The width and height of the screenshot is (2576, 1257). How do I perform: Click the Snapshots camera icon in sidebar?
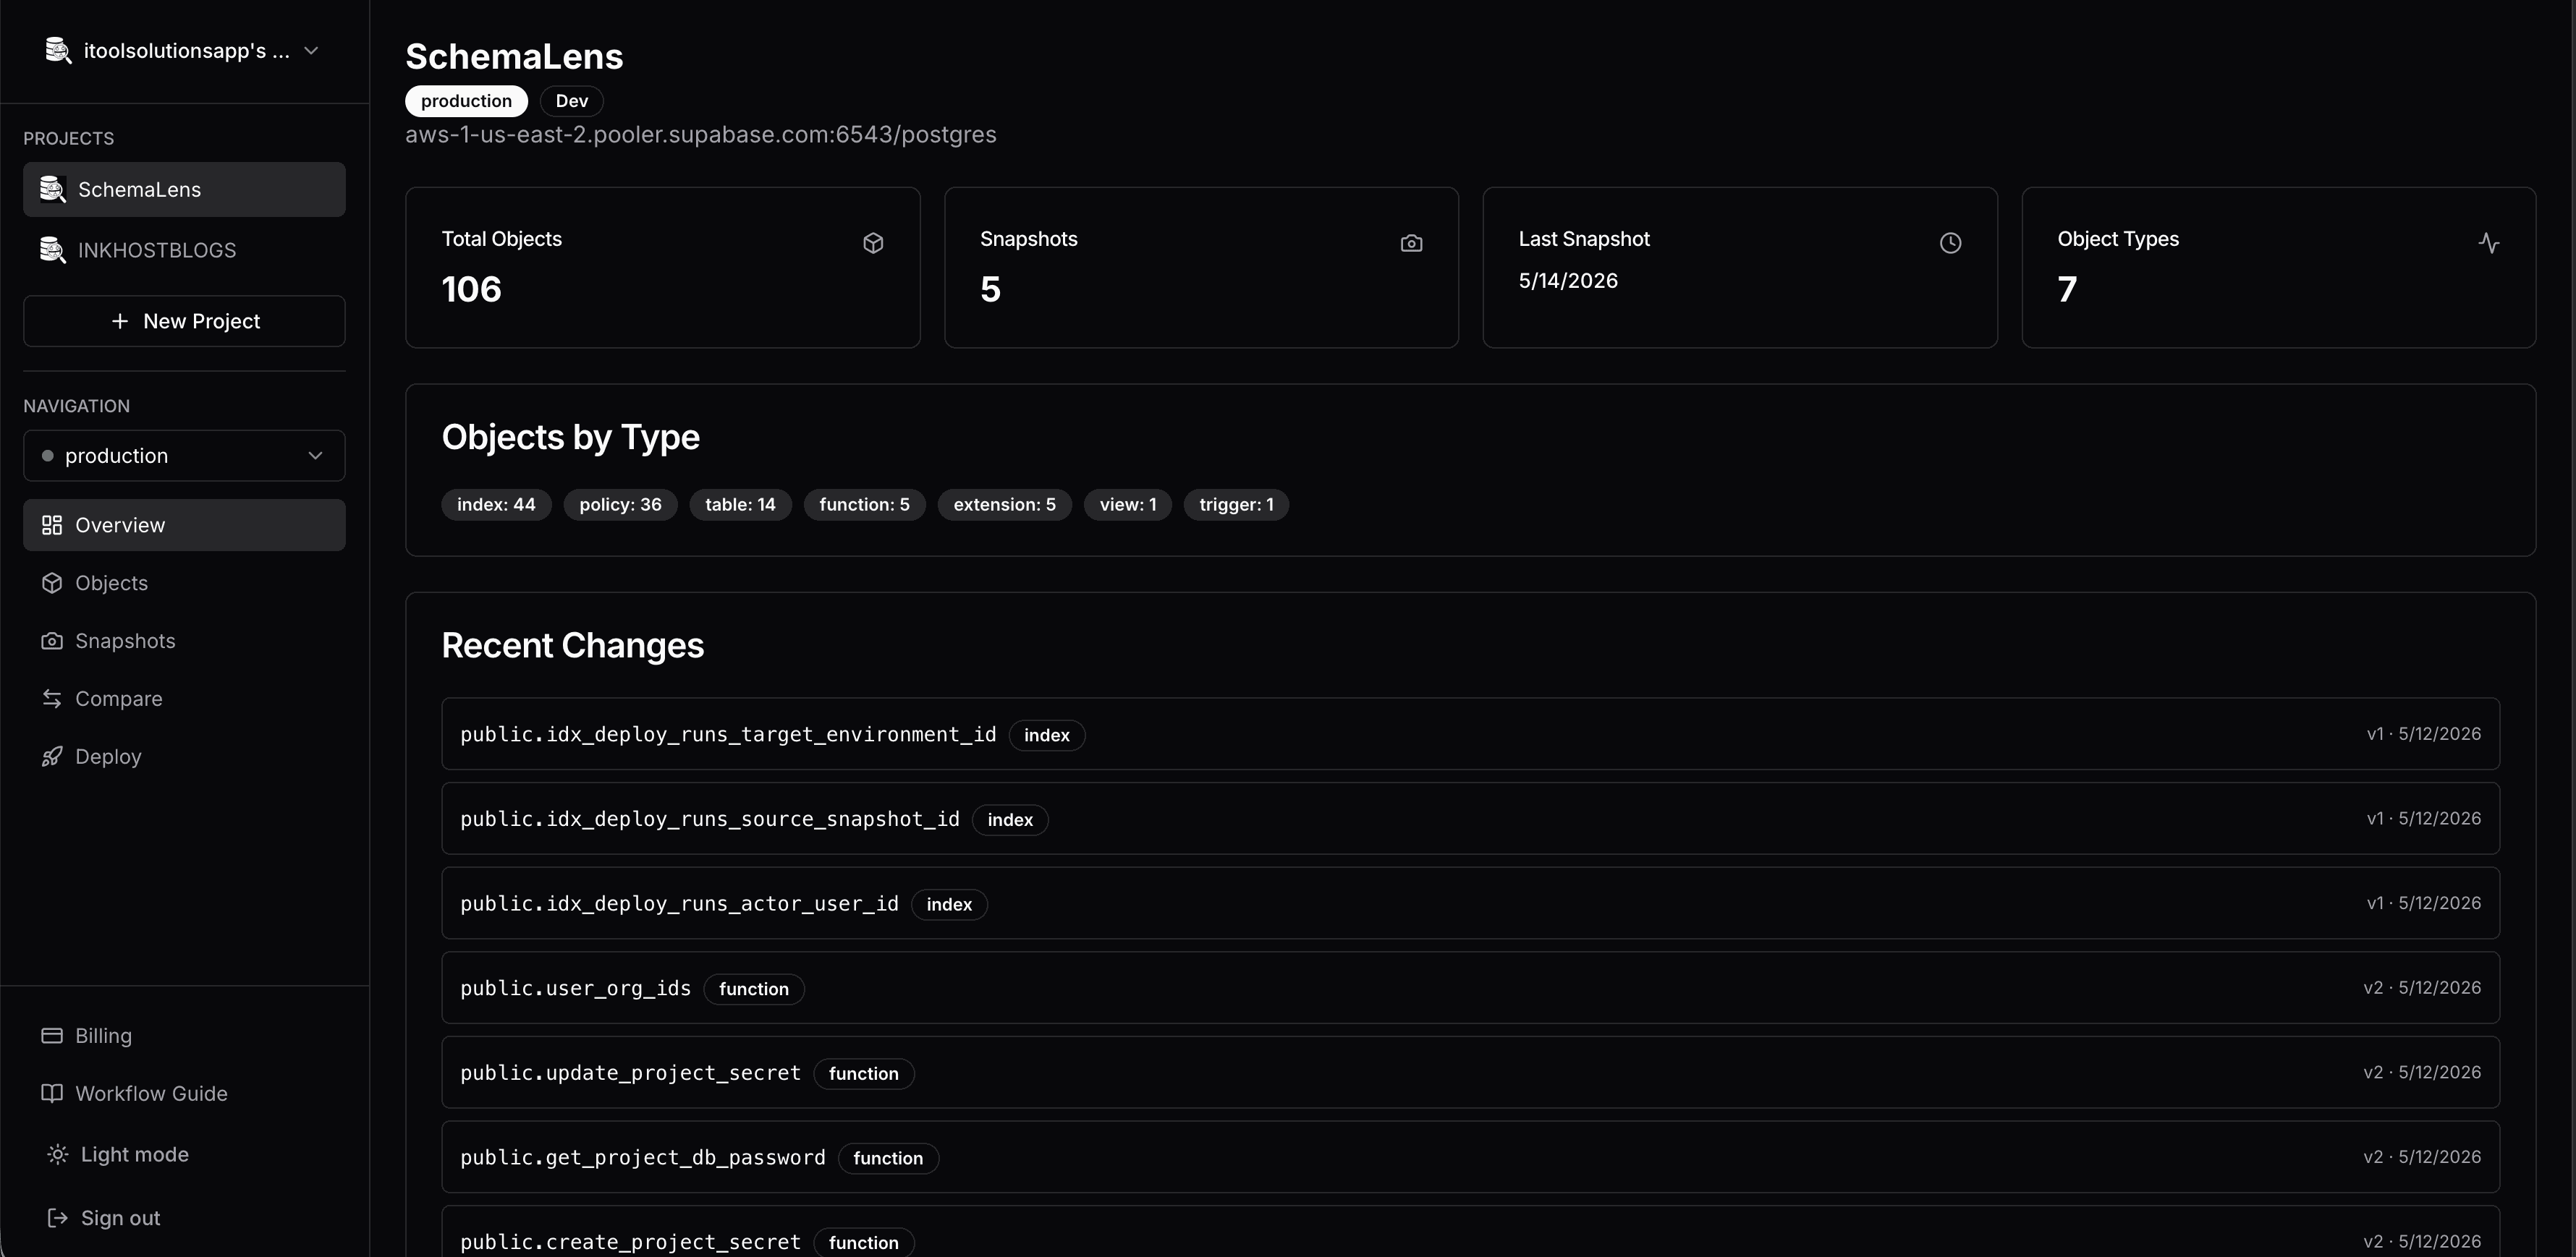pyautogui.click(x=52, y=641)
